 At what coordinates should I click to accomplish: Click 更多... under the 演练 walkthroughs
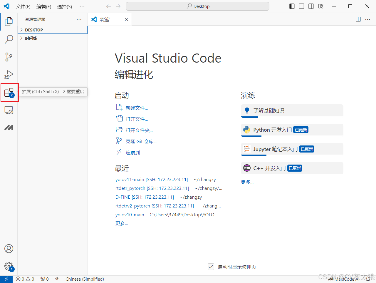click(247, 182)
